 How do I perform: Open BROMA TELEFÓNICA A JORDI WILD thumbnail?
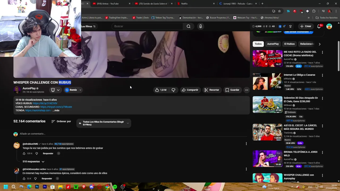click(x=267, y=159)
